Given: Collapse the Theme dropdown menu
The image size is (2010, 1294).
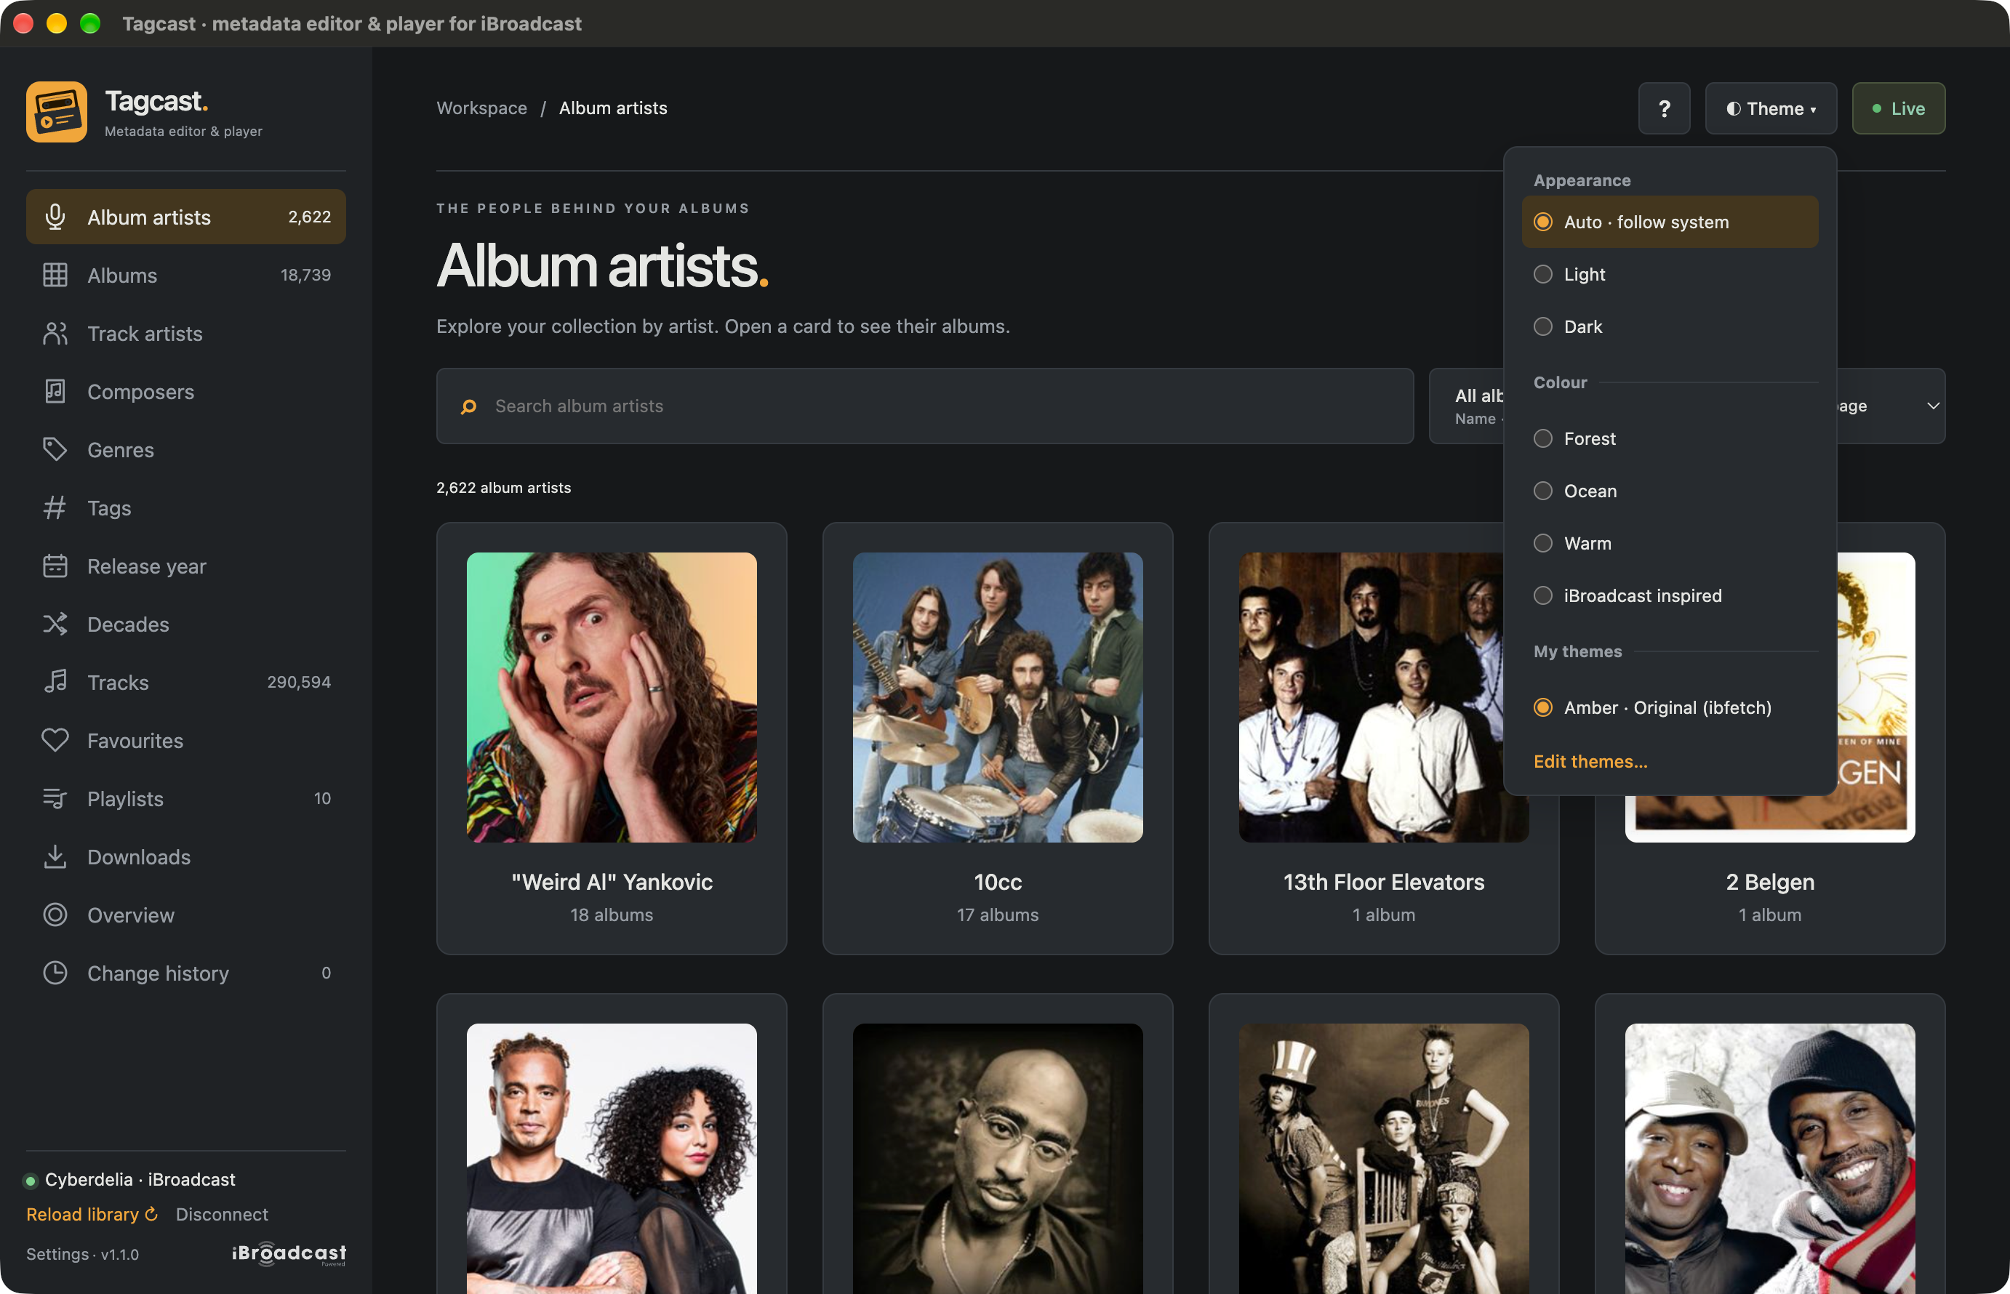Looking at the screenshot, I should [1771, 108].
